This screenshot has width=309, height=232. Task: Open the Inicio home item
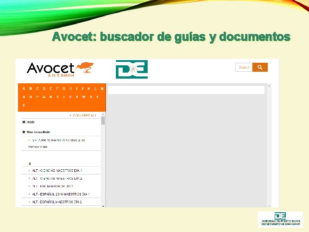[30, 122]
